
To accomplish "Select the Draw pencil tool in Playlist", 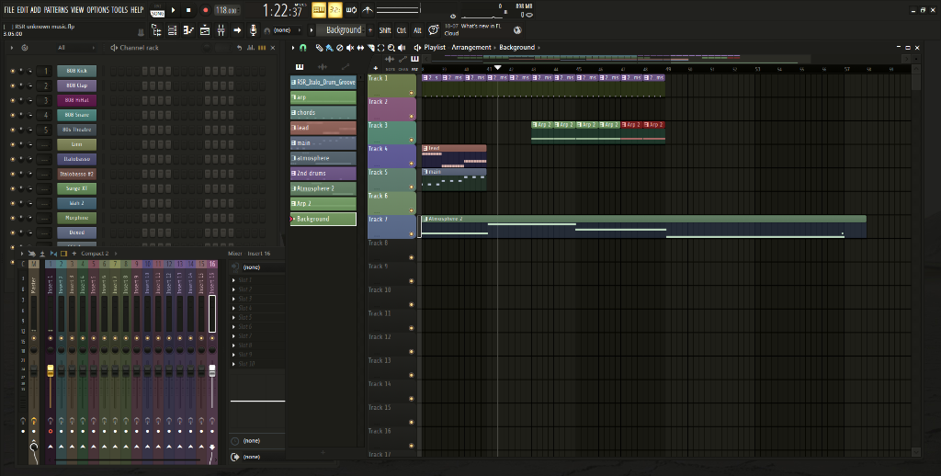I will point(319,48).
